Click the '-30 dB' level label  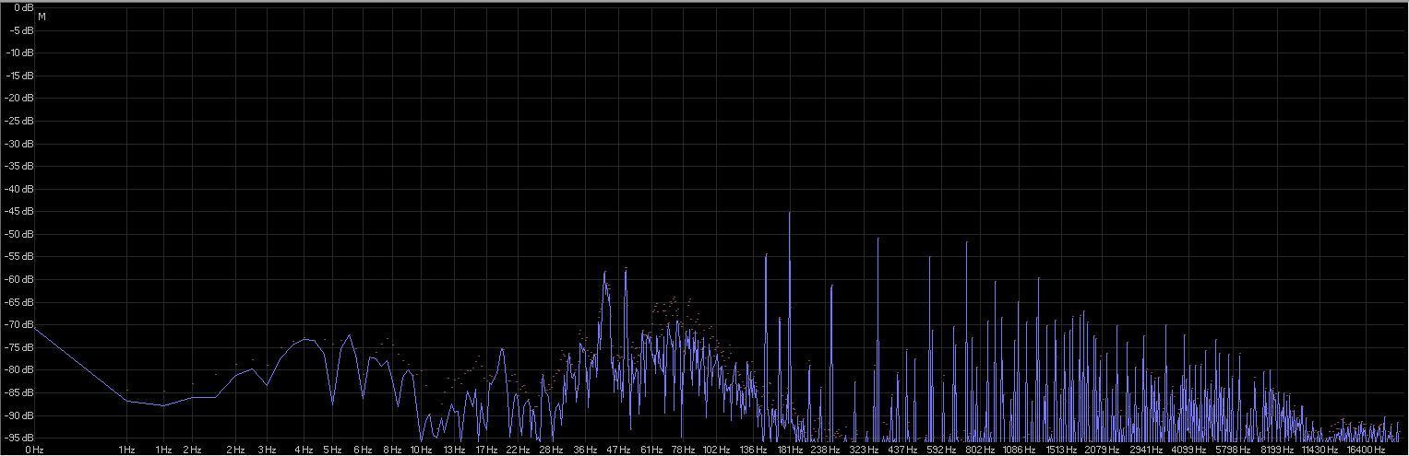coord(19,144)
